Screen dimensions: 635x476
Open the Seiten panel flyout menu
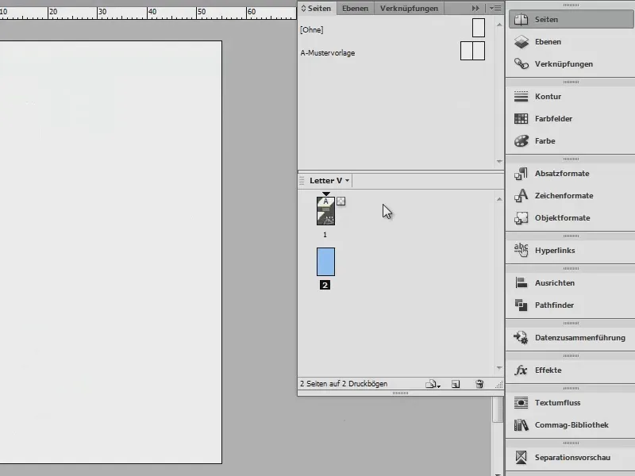click(495, 8)
